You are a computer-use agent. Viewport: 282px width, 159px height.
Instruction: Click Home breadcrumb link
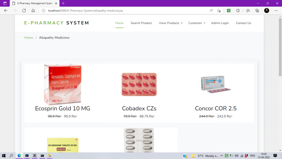29,38
